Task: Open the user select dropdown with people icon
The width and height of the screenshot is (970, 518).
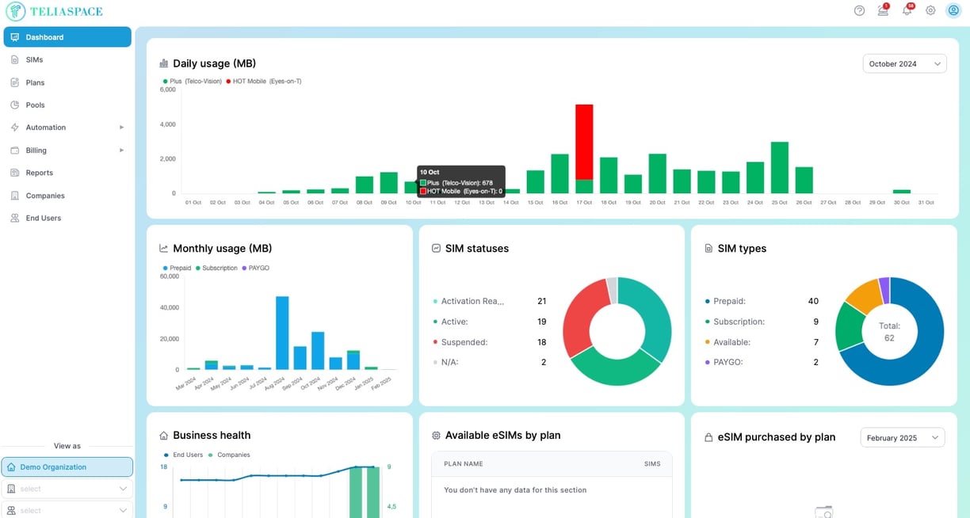Action: (x=67, y=510)
